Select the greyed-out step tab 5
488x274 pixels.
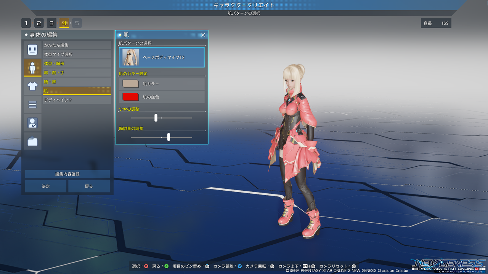(77, 23)
